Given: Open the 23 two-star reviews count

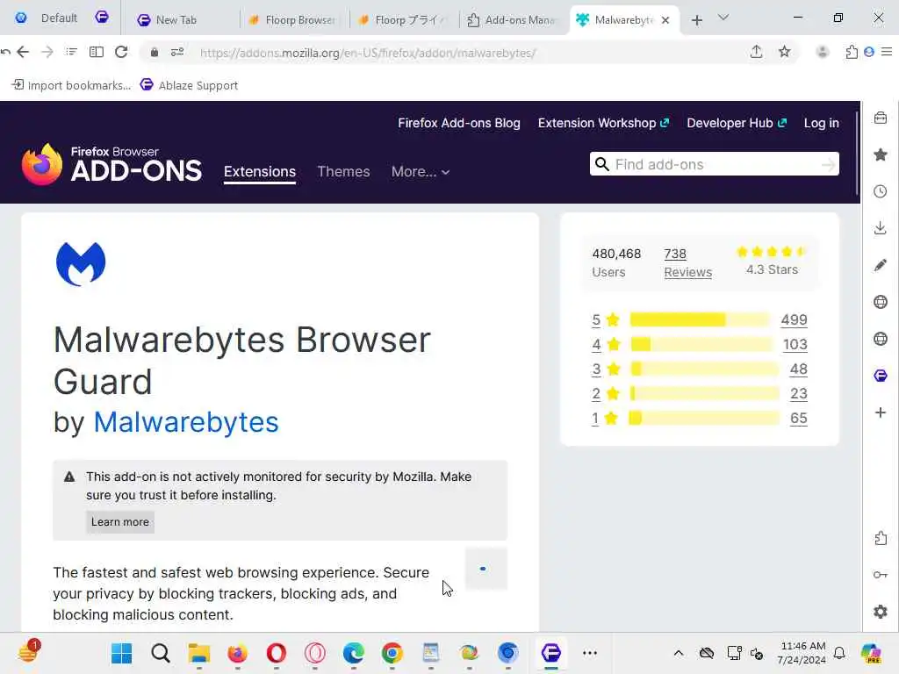Looking at the screenshot, I should [798, 394].
